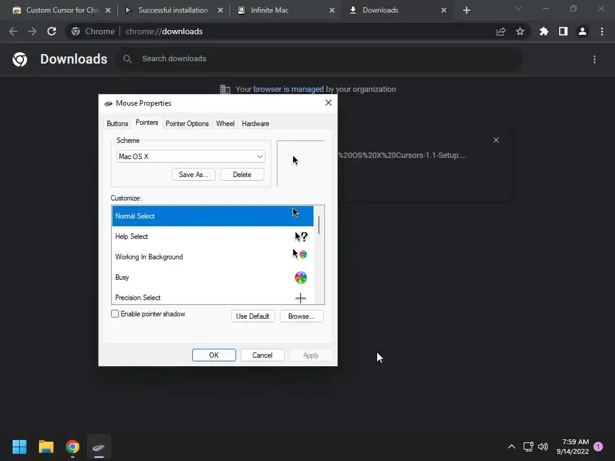The height and width of the screenshot is (461, 615).
Task: Open the Pointer Options tab
Action: pyautogui.click(x=187, y=124)
